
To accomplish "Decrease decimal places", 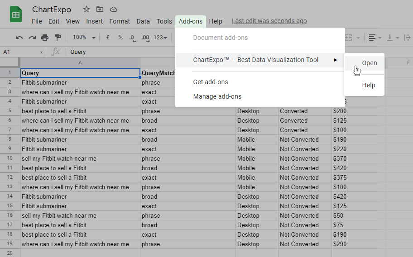I will coord(133,38).
